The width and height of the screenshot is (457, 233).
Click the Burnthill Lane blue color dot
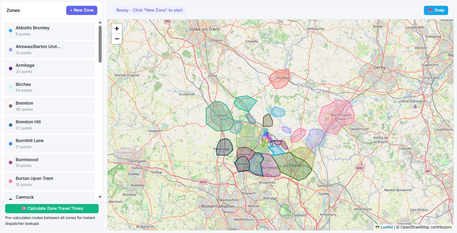(x=11, y=144)
